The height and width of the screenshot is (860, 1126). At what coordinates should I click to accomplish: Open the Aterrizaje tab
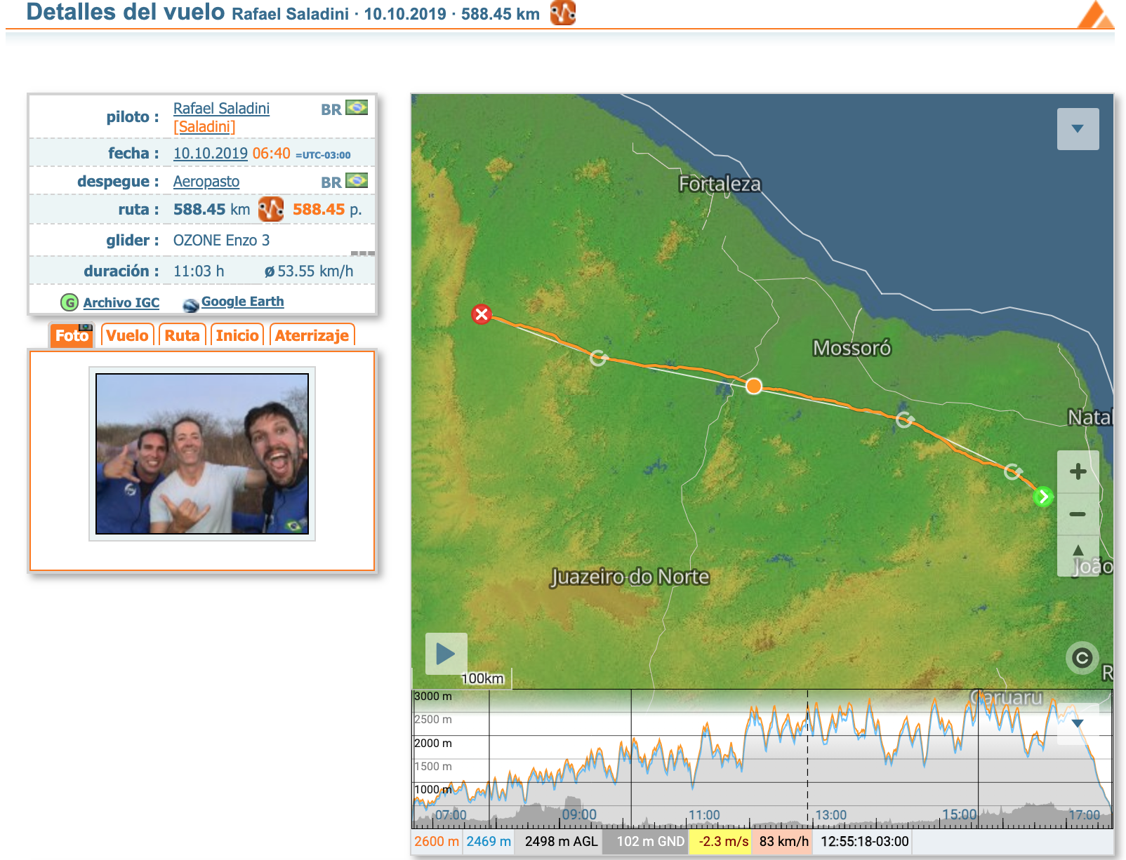click(312, 335)
